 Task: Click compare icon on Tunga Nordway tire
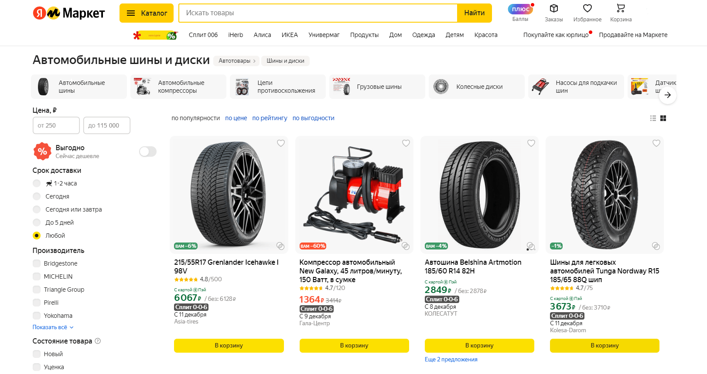point(656,246)
